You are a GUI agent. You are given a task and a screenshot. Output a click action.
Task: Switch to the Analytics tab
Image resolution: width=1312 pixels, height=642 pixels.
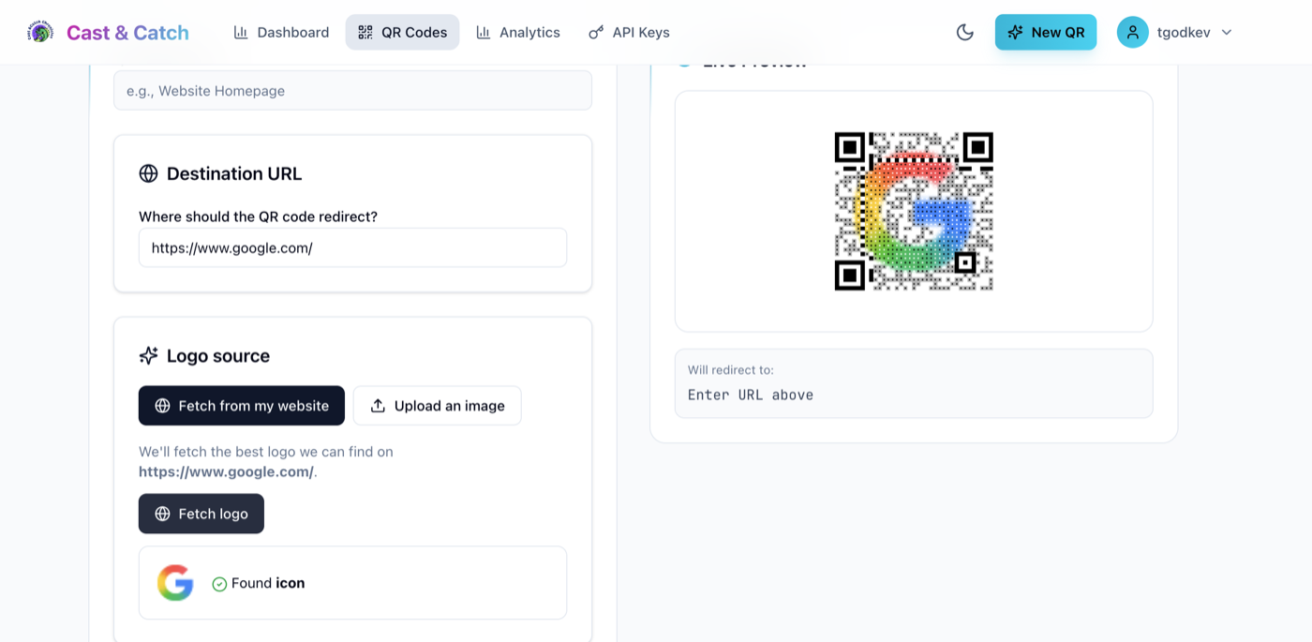518,32
